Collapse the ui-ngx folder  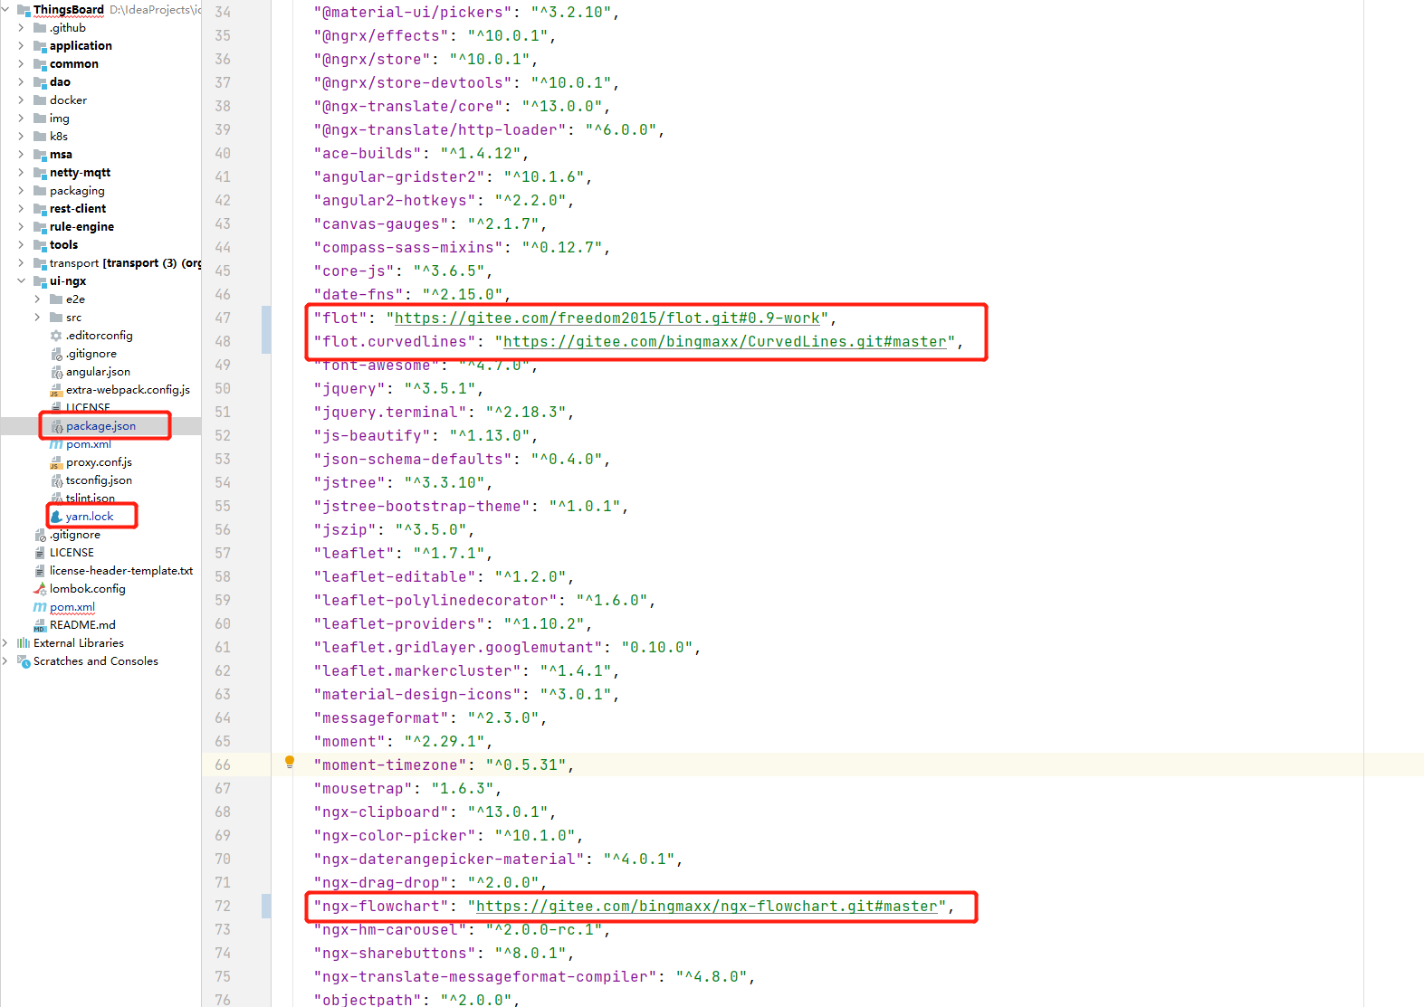pyautogui.click(x=21, y=281)
